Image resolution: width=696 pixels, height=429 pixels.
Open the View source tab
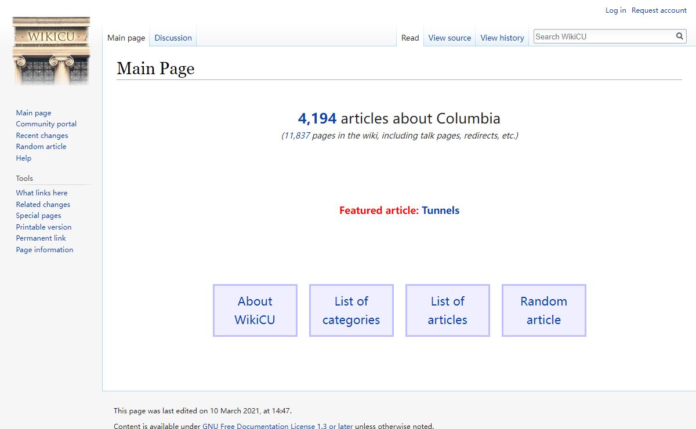tap(449, 38)
